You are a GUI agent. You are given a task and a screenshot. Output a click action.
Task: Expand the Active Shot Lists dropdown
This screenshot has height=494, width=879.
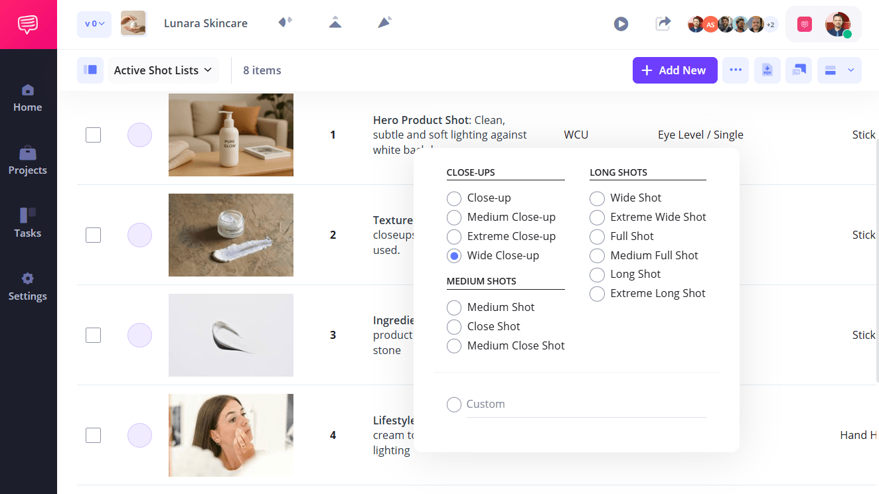[163, 70]
